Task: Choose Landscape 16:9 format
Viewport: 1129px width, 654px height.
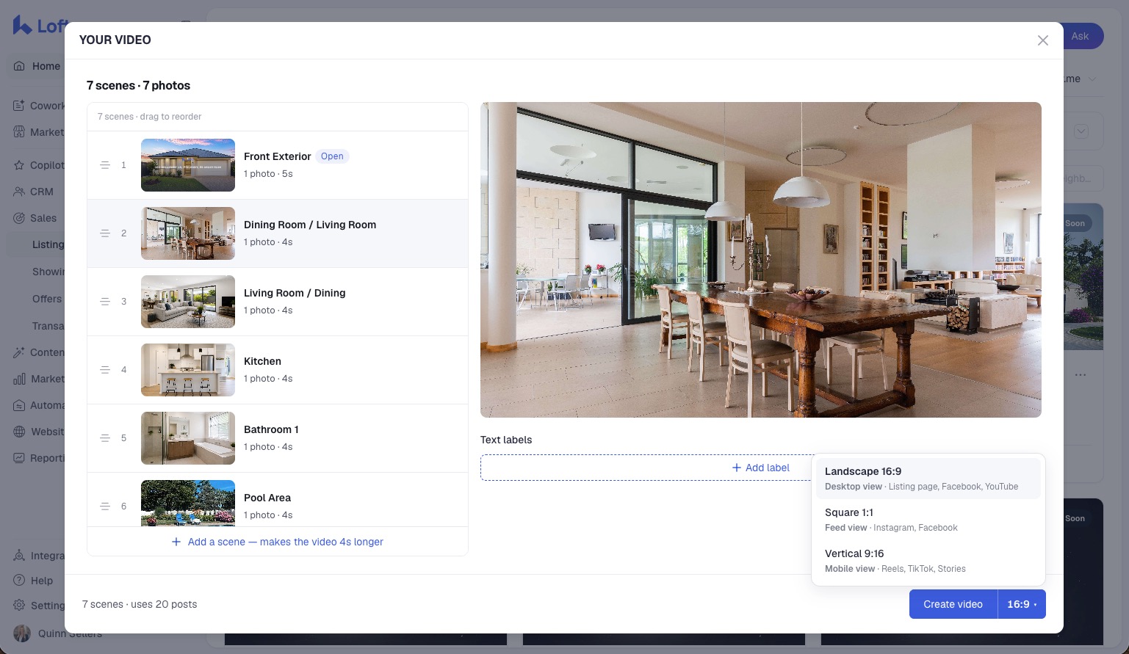Action: click(928, 479)
